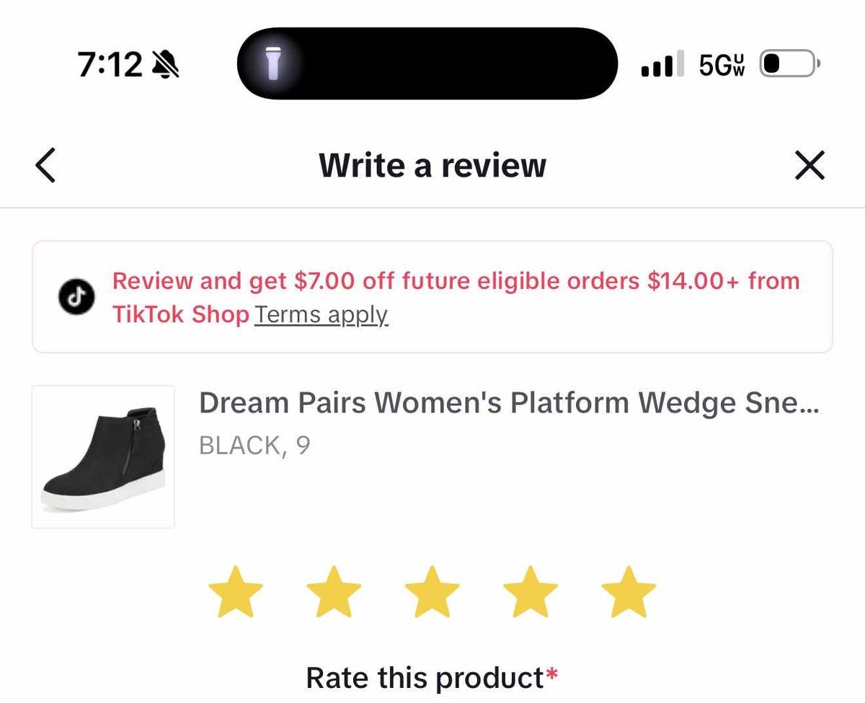Screen dimensions: 865x703
Task: Click the coupon offer banner text
Action: click(x=454, y=281)
